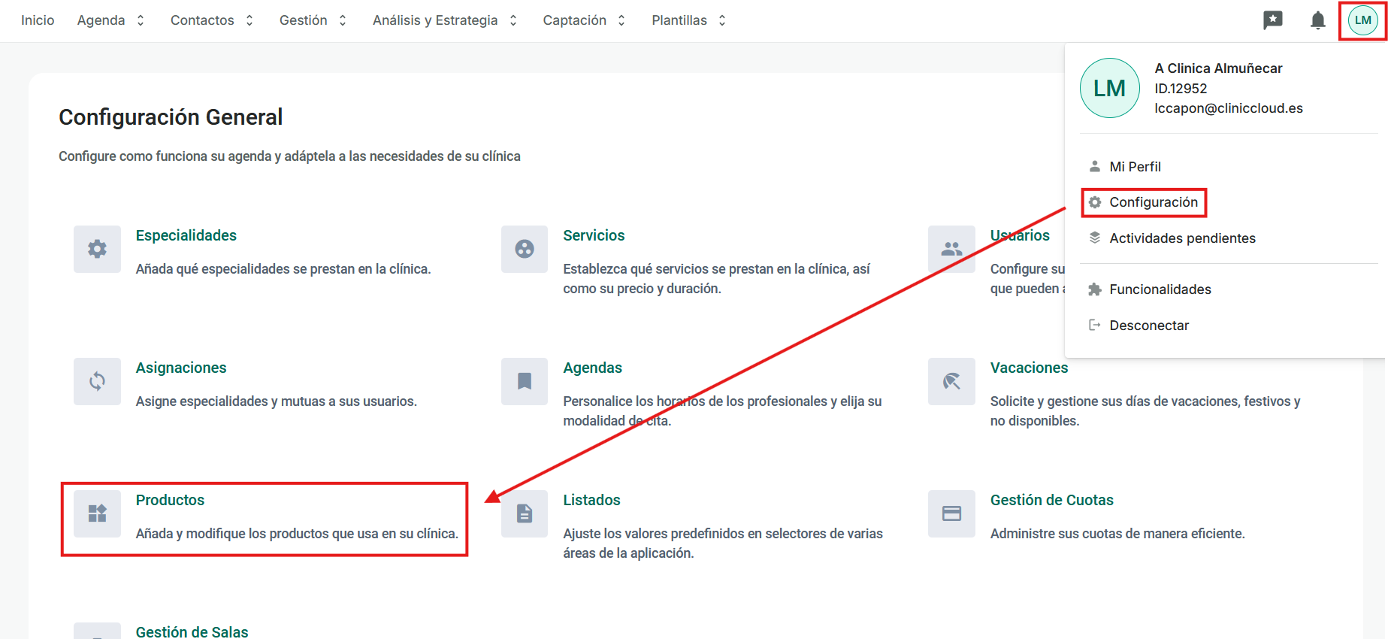Screen dimensions: 1388x639
Task: Click the Listados document icon tile
Action: (x=525, y=513)
